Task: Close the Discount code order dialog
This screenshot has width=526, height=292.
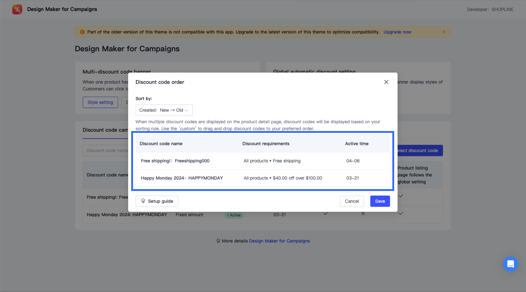Action: click(x=386, y=82)
